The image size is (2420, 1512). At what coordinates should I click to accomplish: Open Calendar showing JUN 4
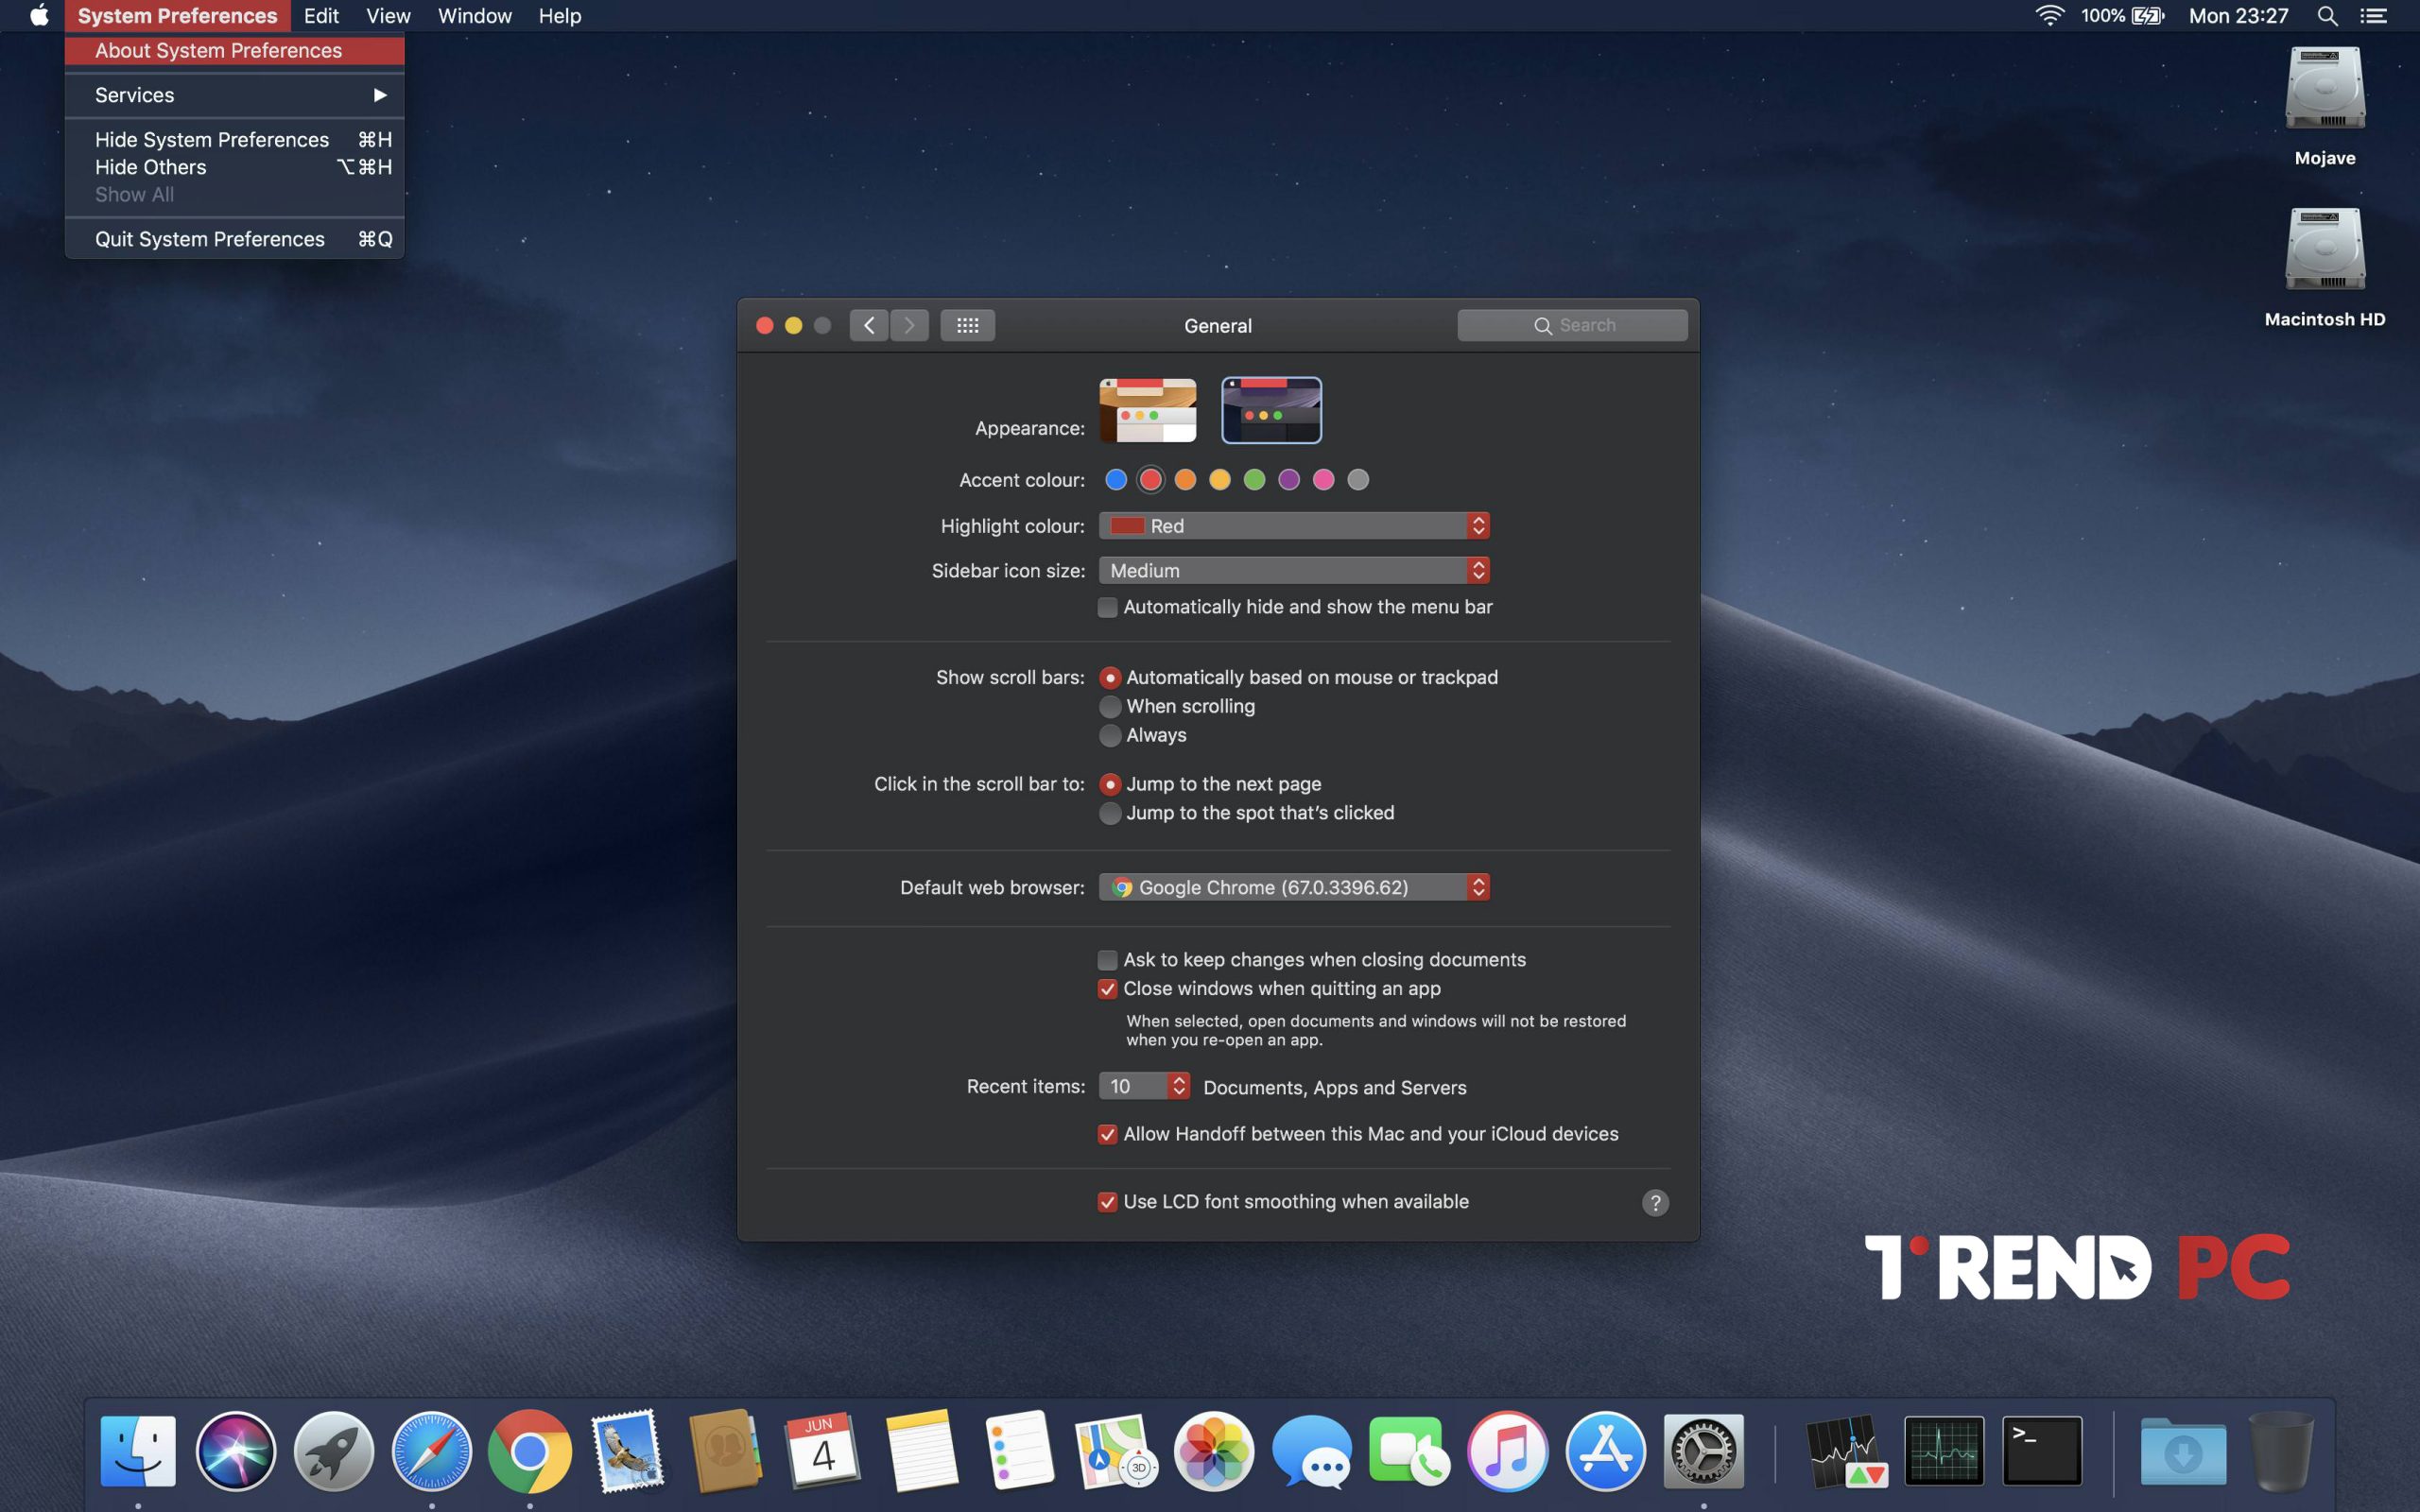(x=823, y=1450)
